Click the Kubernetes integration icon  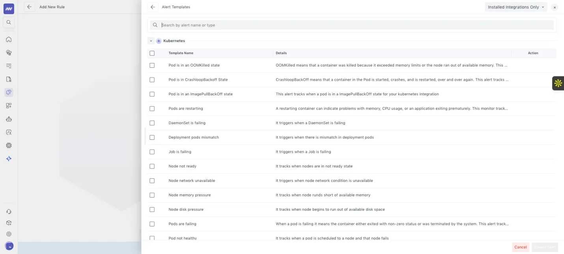click(159, 41)
